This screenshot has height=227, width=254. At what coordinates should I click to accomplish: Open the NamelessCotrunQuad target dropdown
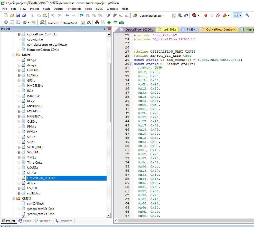(x=83, y=23)
